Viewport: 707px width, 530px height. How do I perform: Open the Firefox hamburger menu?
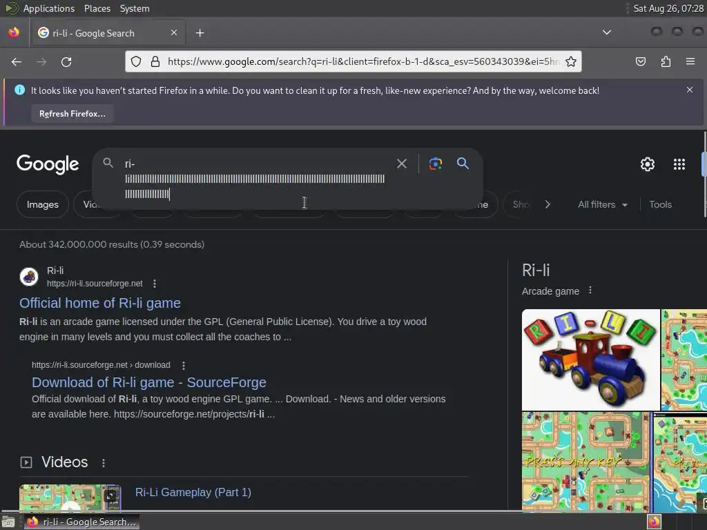690,61
